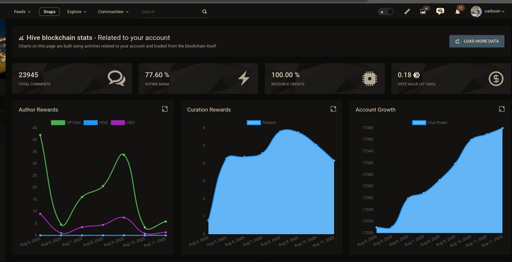Expand the Author Rewards chart

pyautogui.click(x=165, y=109)
